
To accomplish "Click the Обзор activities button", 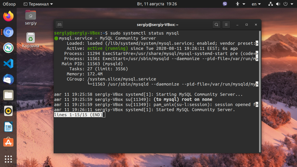I will tap(9, 4).
